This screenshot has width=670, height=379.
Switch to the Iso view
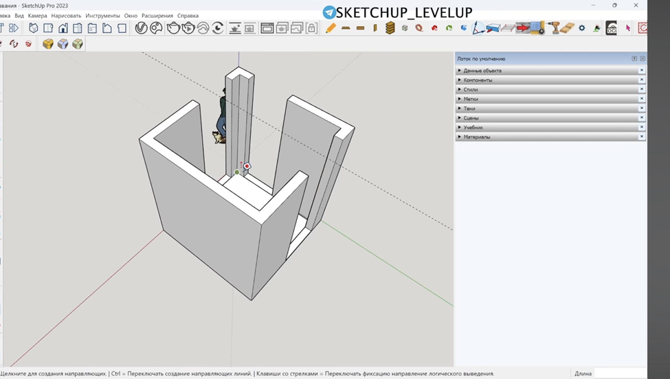point(34,28)
